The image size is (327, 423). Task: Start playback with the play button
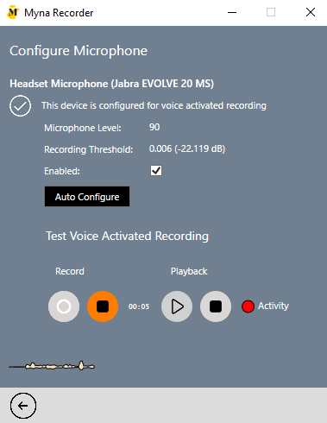pyautogui.click(x=177, y=306)
